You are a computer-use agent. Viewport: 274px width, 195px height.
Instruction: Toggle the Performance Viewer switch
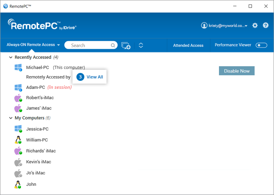click(x=261, y=45)
